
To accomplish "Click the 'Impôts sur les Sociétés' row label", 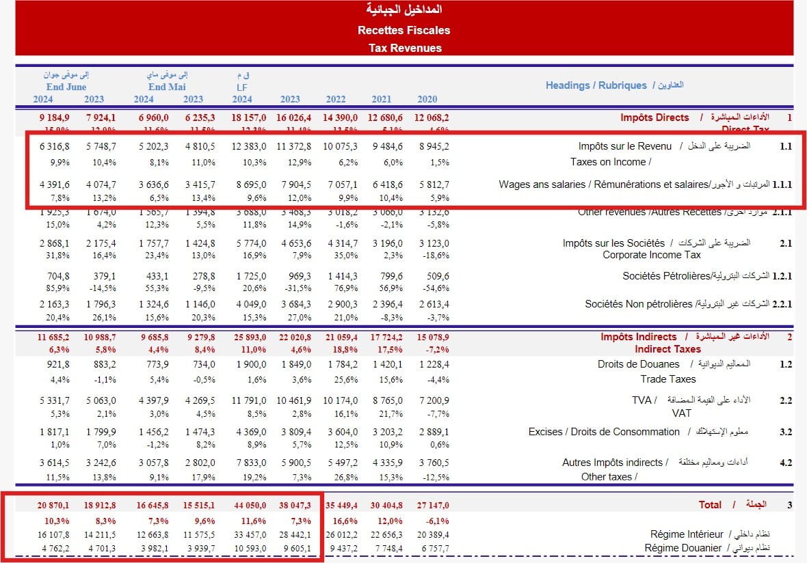I will pos(613,243).
